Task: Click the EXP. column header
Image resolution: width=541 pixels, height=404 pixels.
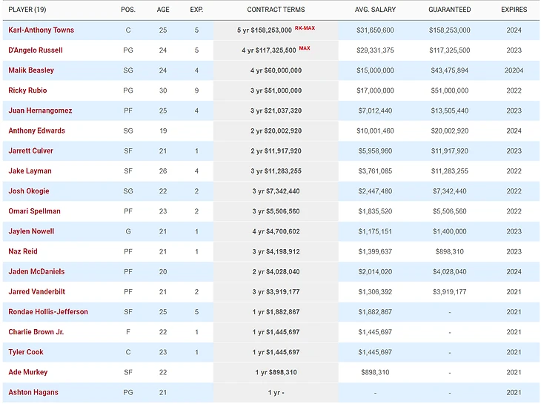Action: click(x=196, y=10)
